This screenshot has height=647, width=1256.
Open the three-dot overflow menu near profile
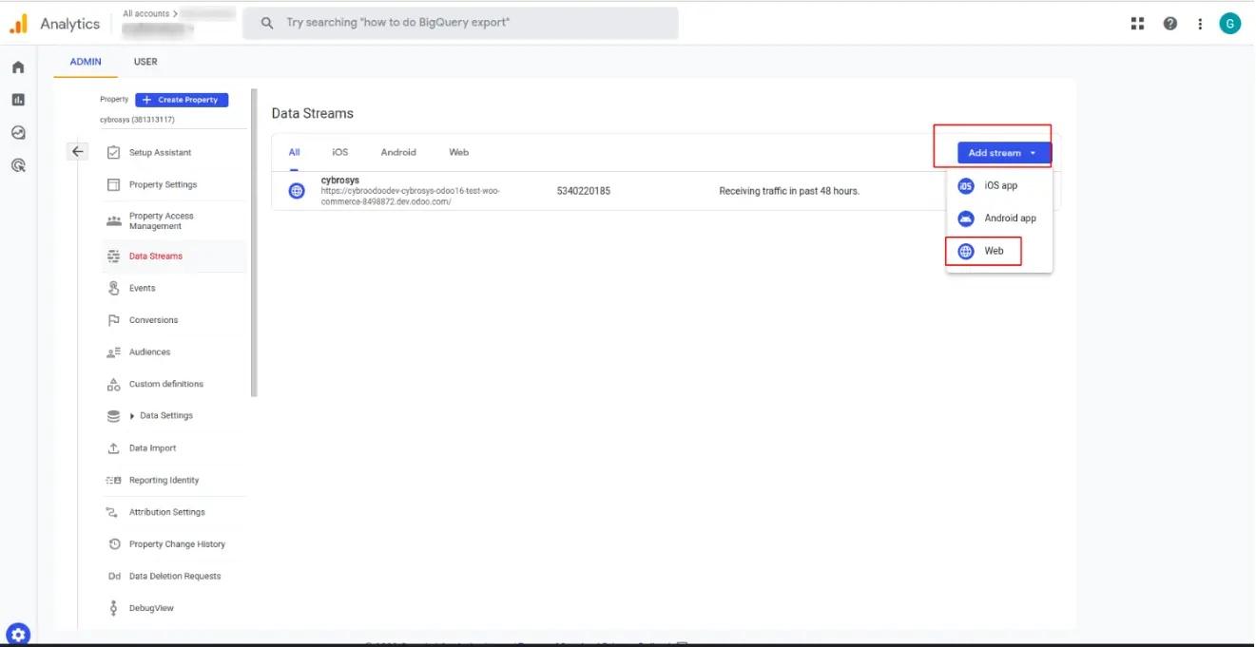[1199, 22]
